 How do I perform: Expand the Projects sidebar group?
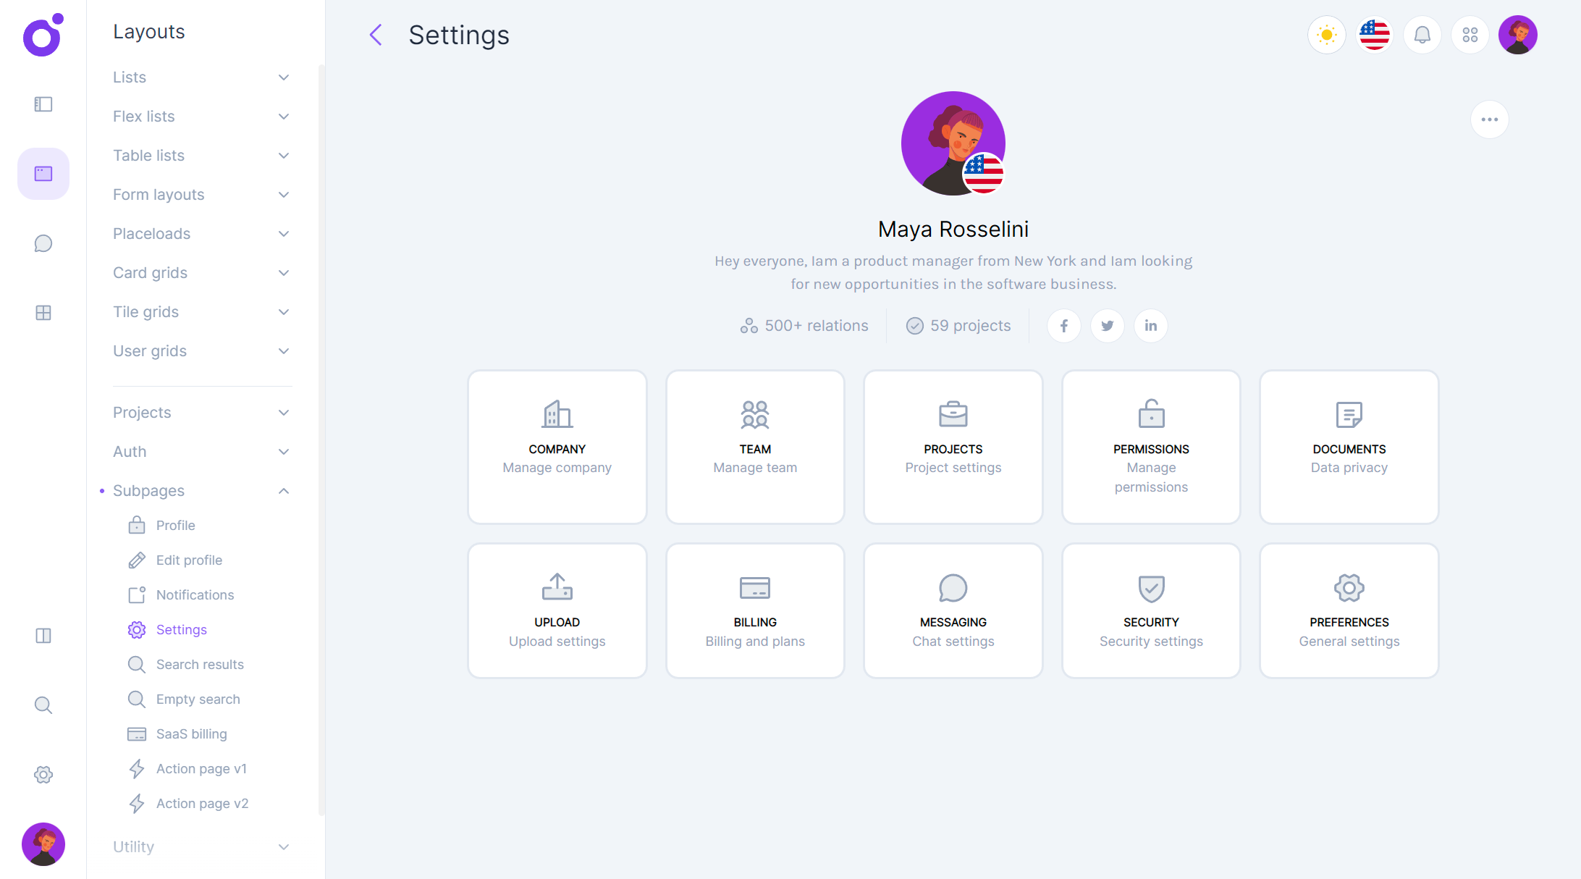201,413
